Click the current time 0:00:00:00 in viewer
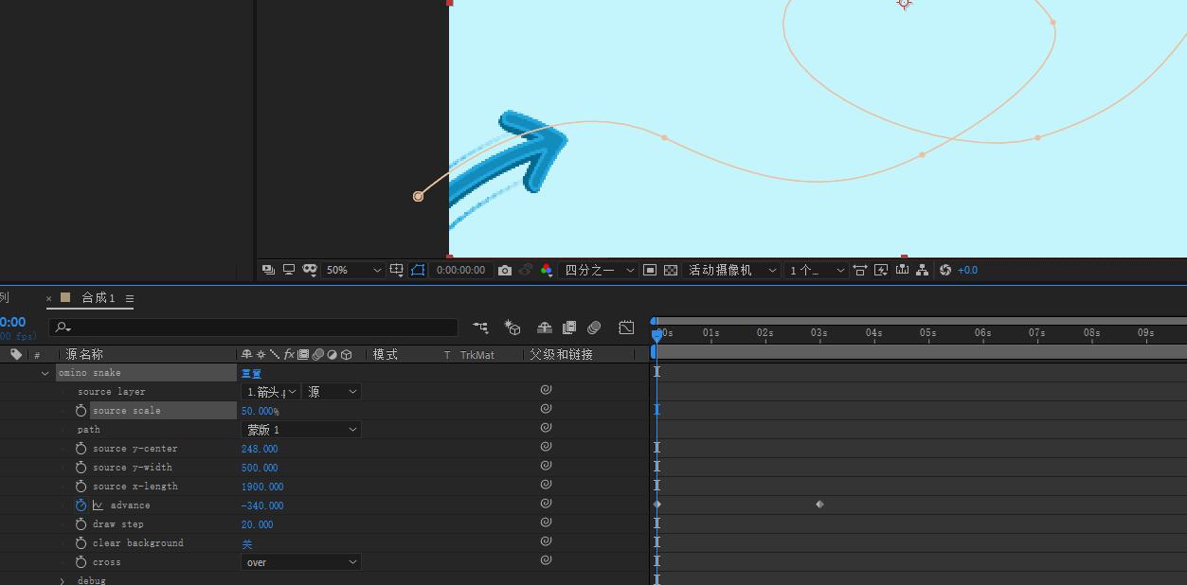1187x585 pixels. (461, 270)
